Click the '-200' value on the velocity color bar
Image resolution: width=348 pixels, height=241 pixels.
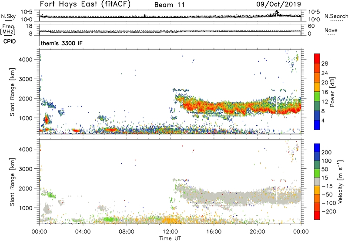pos(329,211)
